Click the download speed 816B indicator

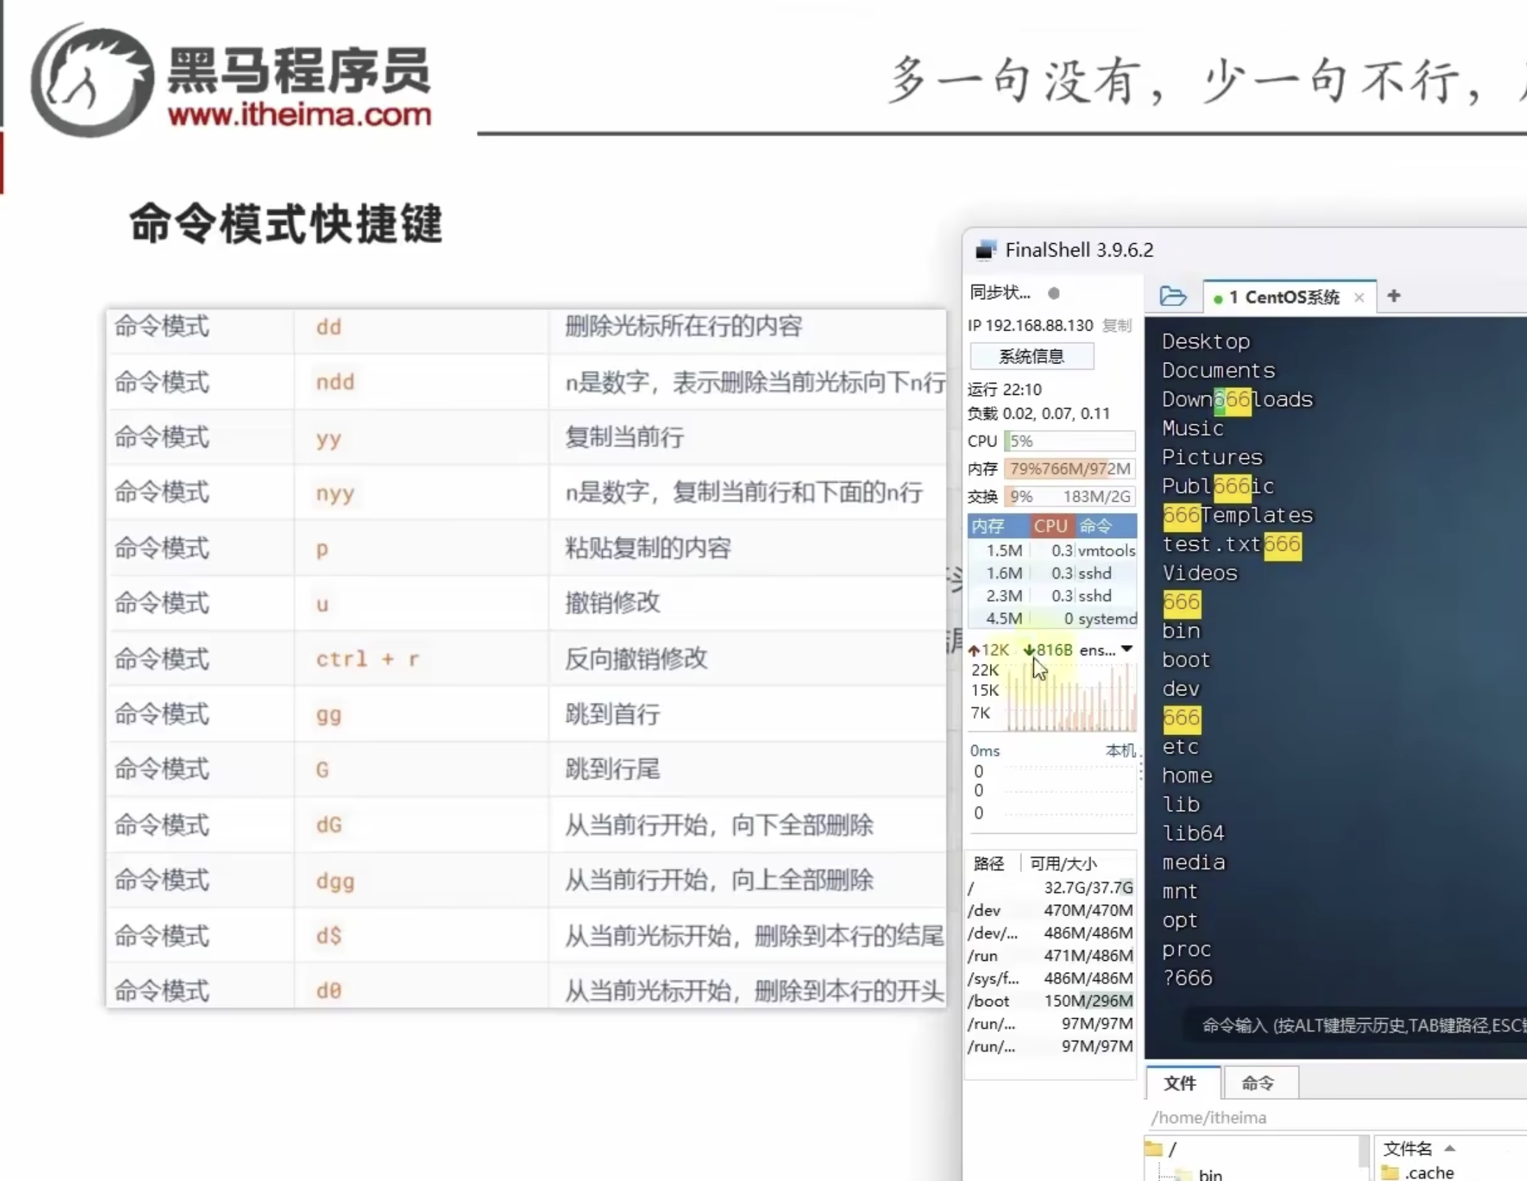[x=1048, y=650]
